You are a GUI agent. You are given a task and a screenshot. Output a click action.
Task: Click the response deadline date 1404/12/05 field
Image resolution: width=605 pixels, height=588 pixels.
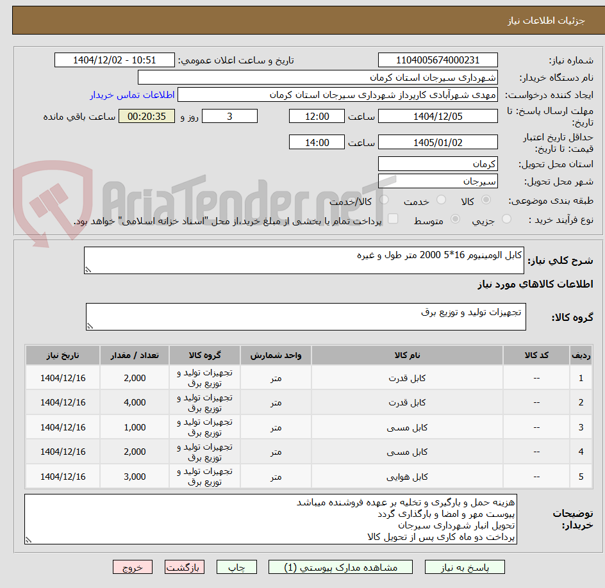(438, 116)
